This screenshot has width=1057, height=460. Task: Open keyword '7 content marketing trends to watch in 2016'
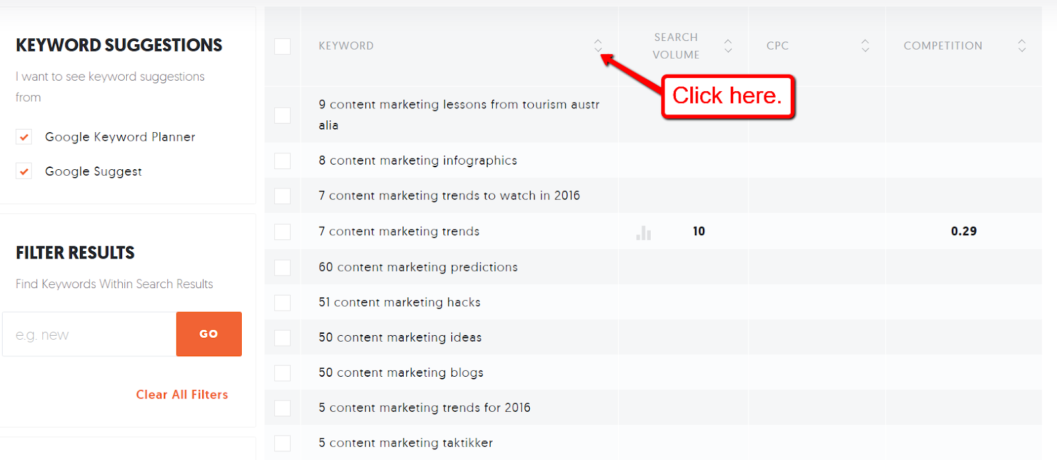(x=449, y=196)
